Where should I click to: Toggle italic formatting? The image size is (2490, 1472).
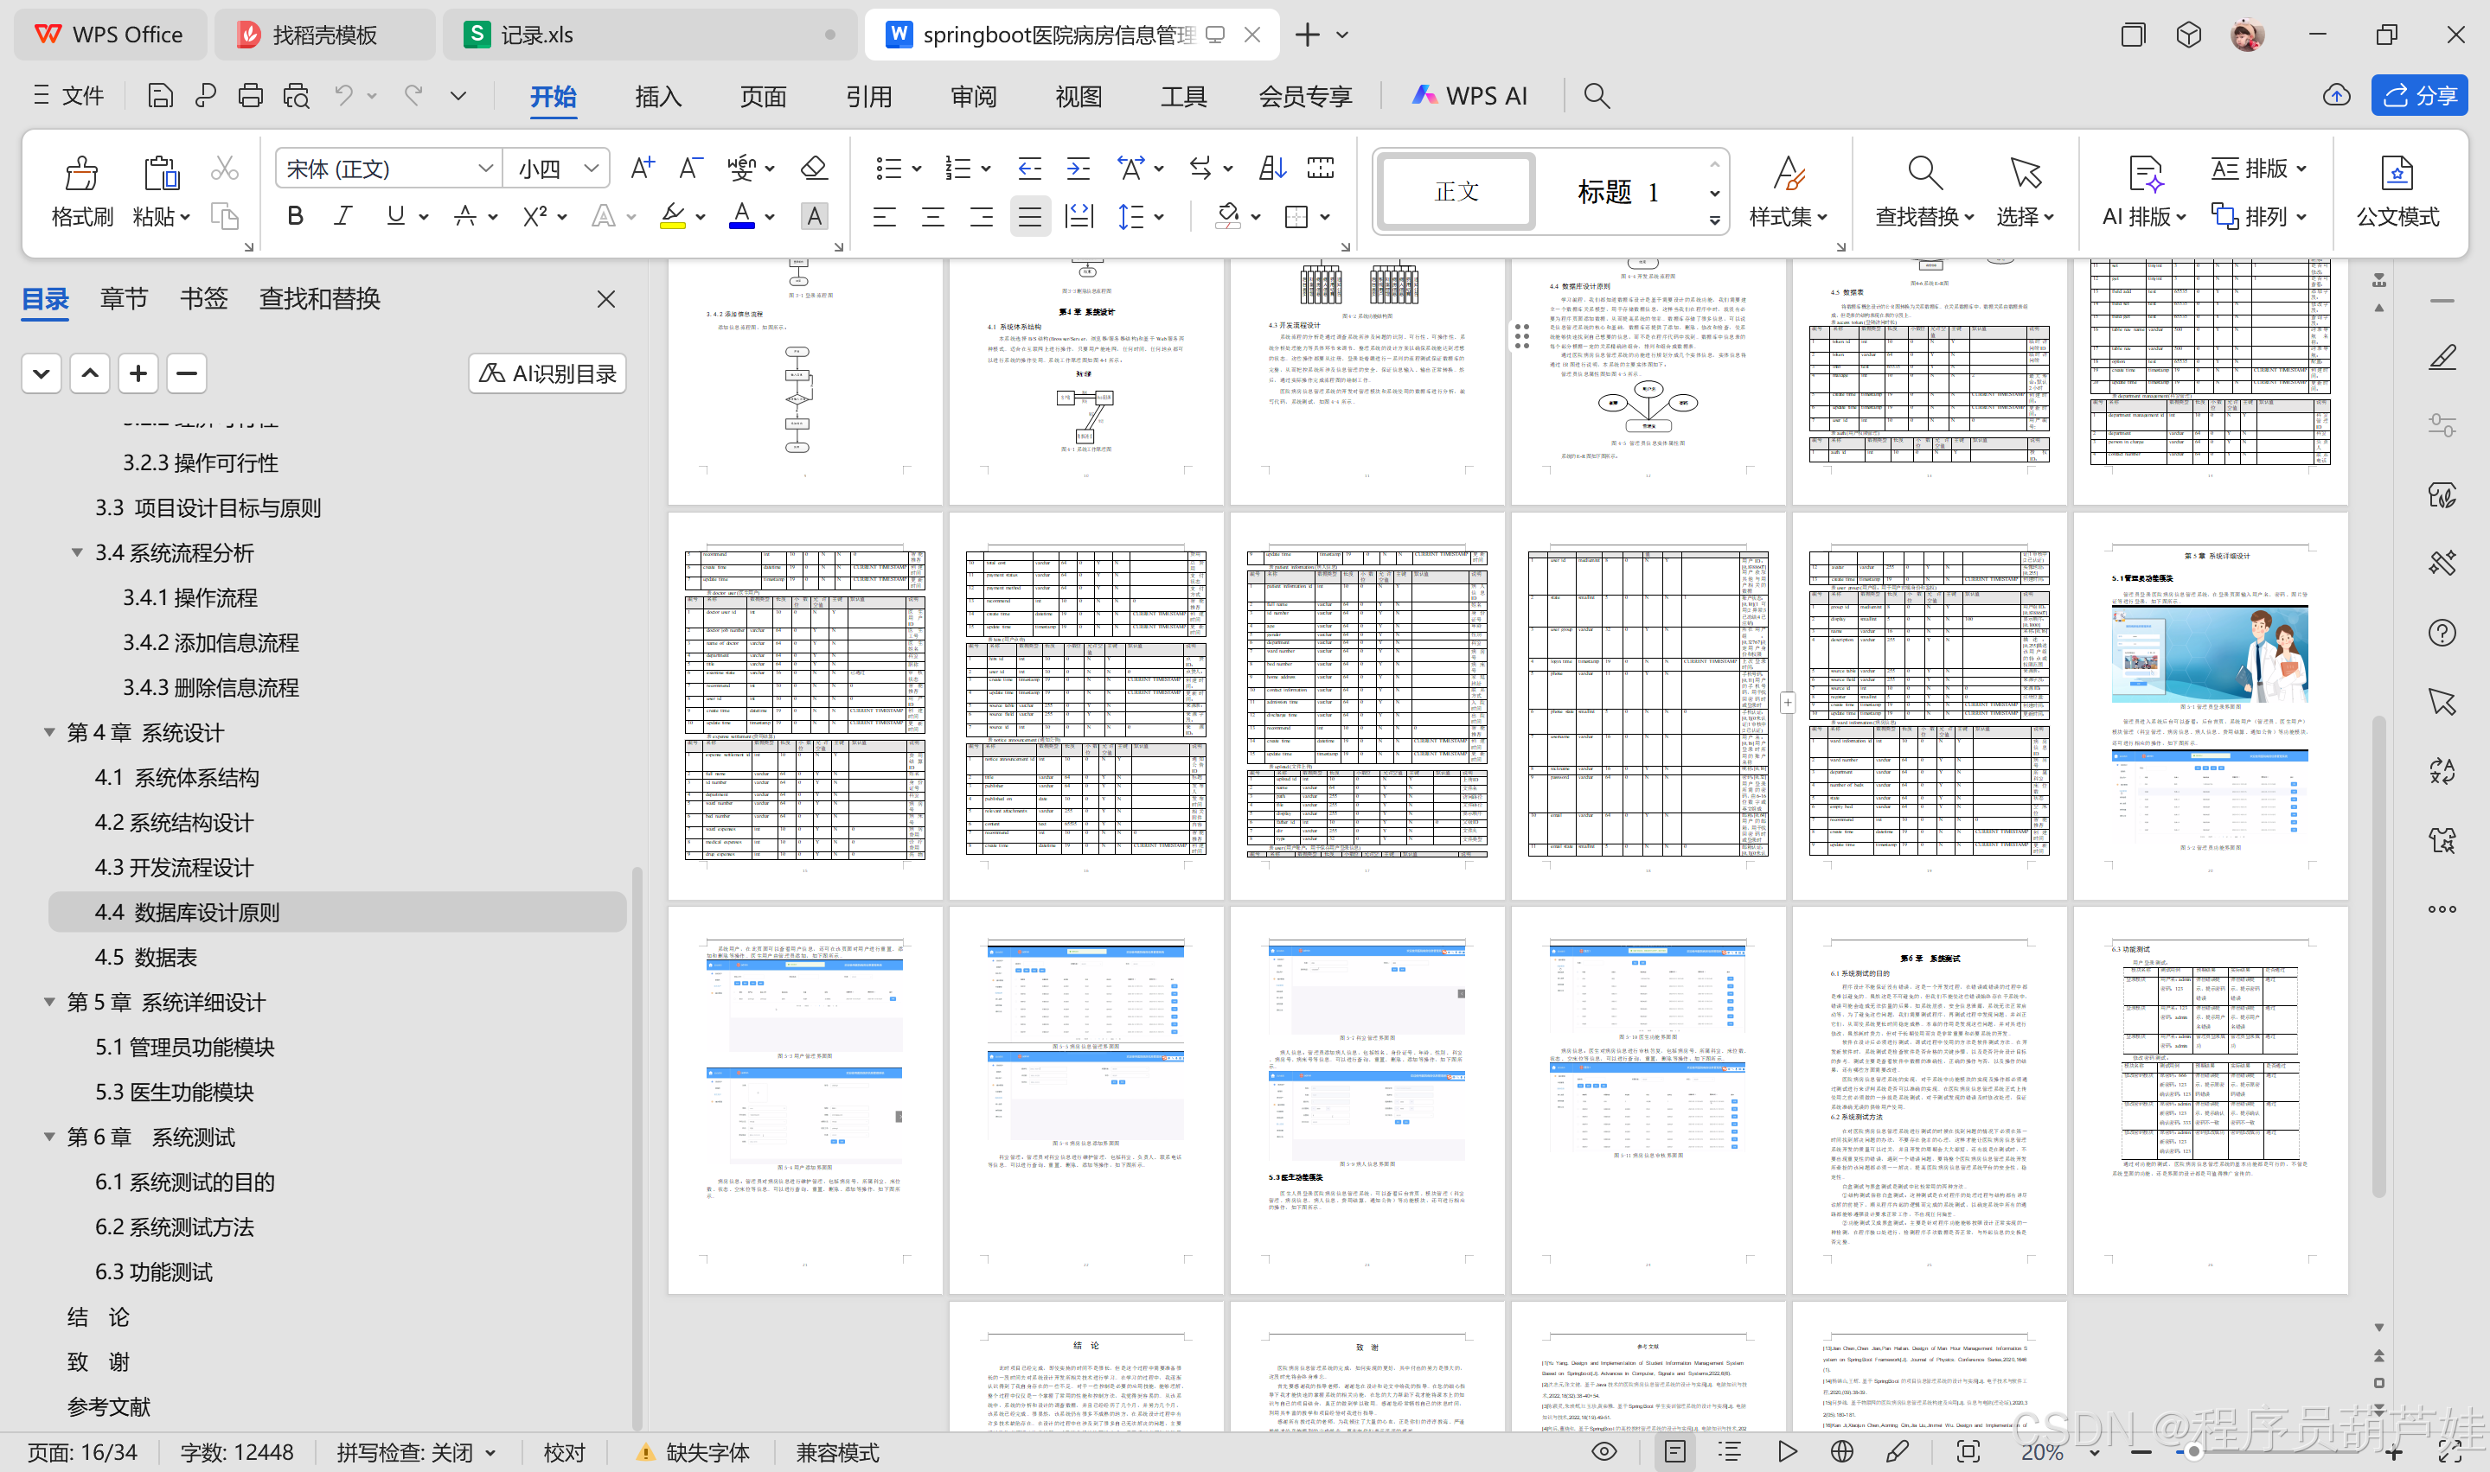(343, 216)
